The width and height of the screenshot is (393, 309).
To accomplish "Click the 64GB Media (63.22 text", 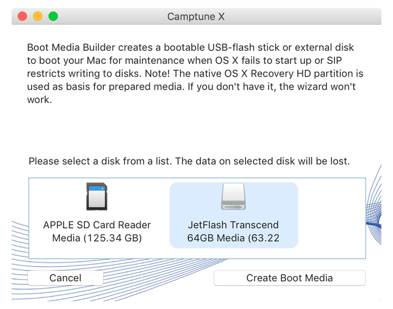I will [233, 238].
